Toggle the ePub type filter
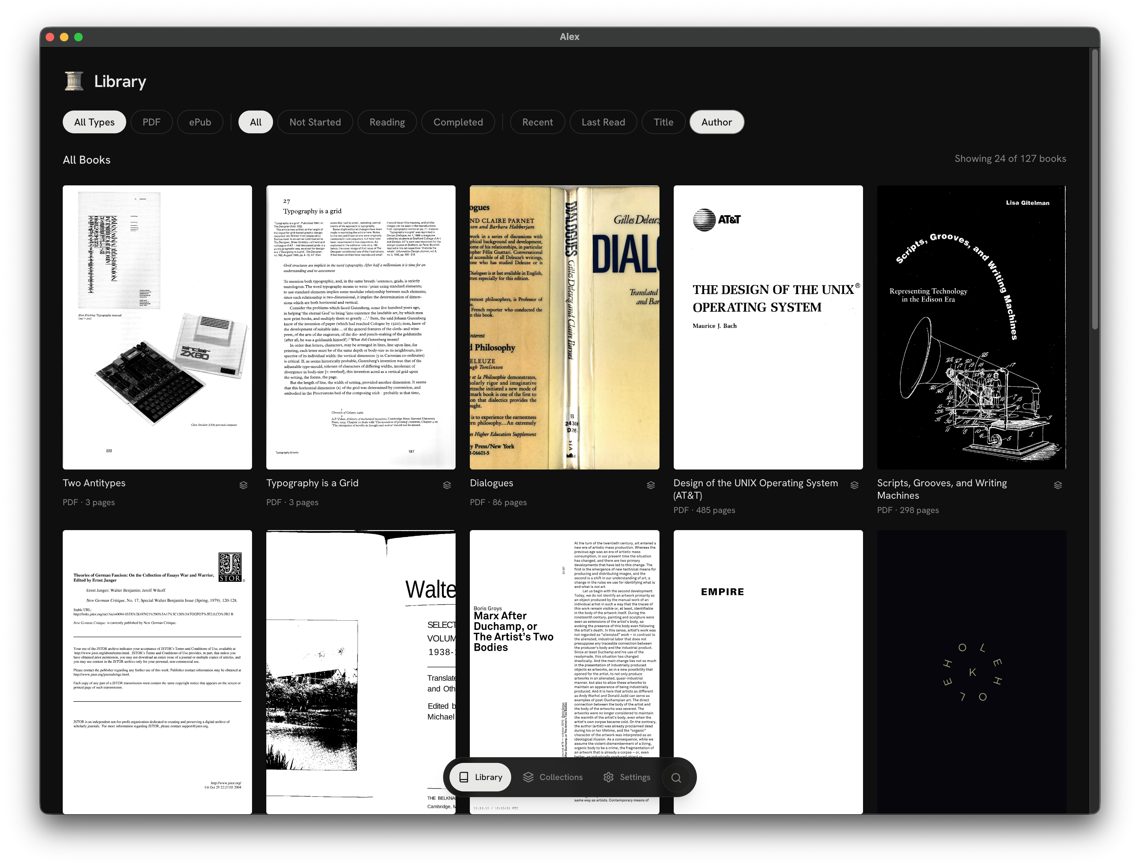Screen dimensions: 1140x867 click(x=200, y=122)
